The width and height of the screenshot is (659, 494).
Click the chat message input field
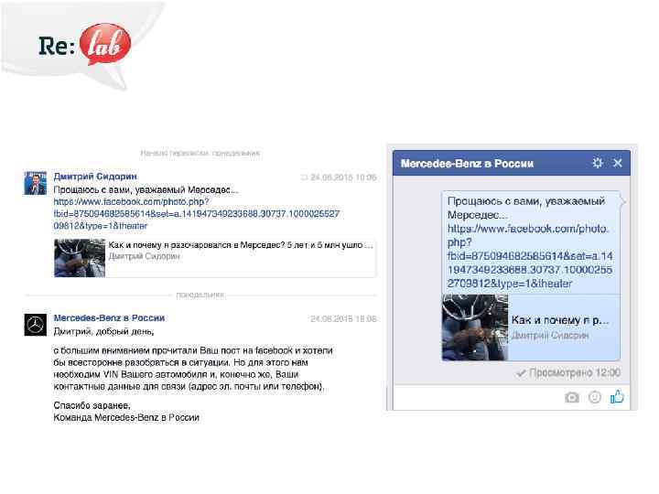click(x=479, y=397)
